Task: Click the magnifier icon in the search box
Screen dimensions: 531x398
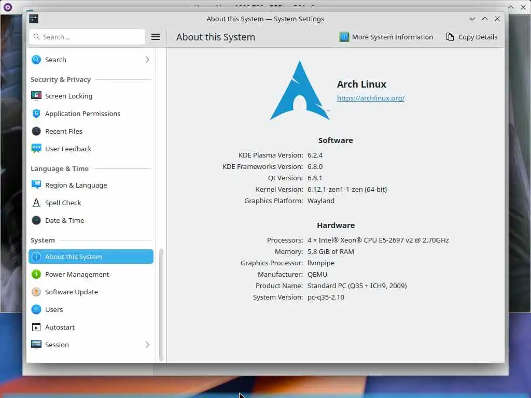Action: point(37,37)
